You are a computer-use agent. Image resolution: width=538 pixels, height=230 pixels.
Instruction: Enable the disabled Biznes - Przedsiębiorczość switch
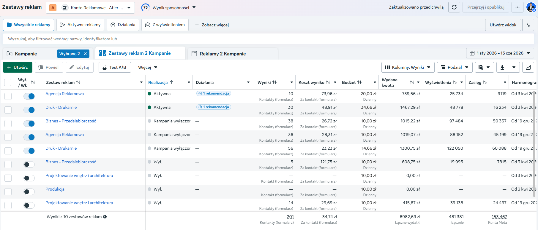(x=29, y=164)
